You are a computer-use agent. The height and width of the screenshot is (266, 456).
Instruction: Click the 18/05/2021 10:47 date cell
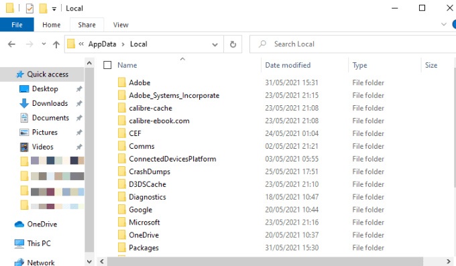tap(292, 197)
